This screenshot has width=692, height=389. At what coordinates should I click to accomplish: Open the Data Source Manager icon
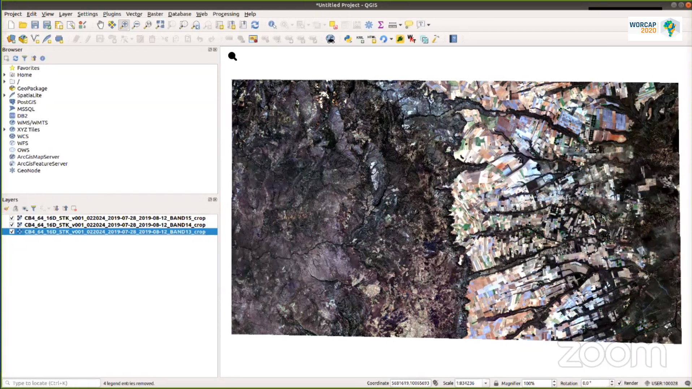pyautogui.click(x=11, y=39)
